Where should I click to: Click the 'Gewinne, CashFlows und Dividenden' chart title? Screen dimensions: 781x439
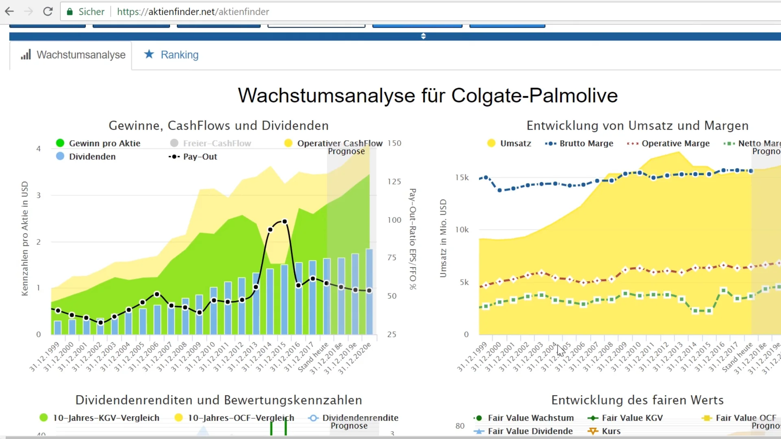218,126
